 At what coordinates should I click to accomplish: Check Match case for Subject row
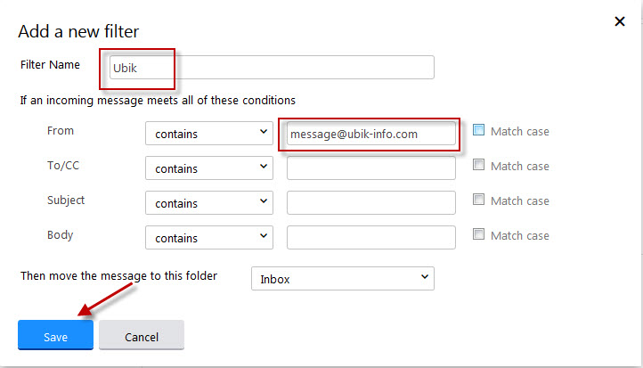[479, 200]
